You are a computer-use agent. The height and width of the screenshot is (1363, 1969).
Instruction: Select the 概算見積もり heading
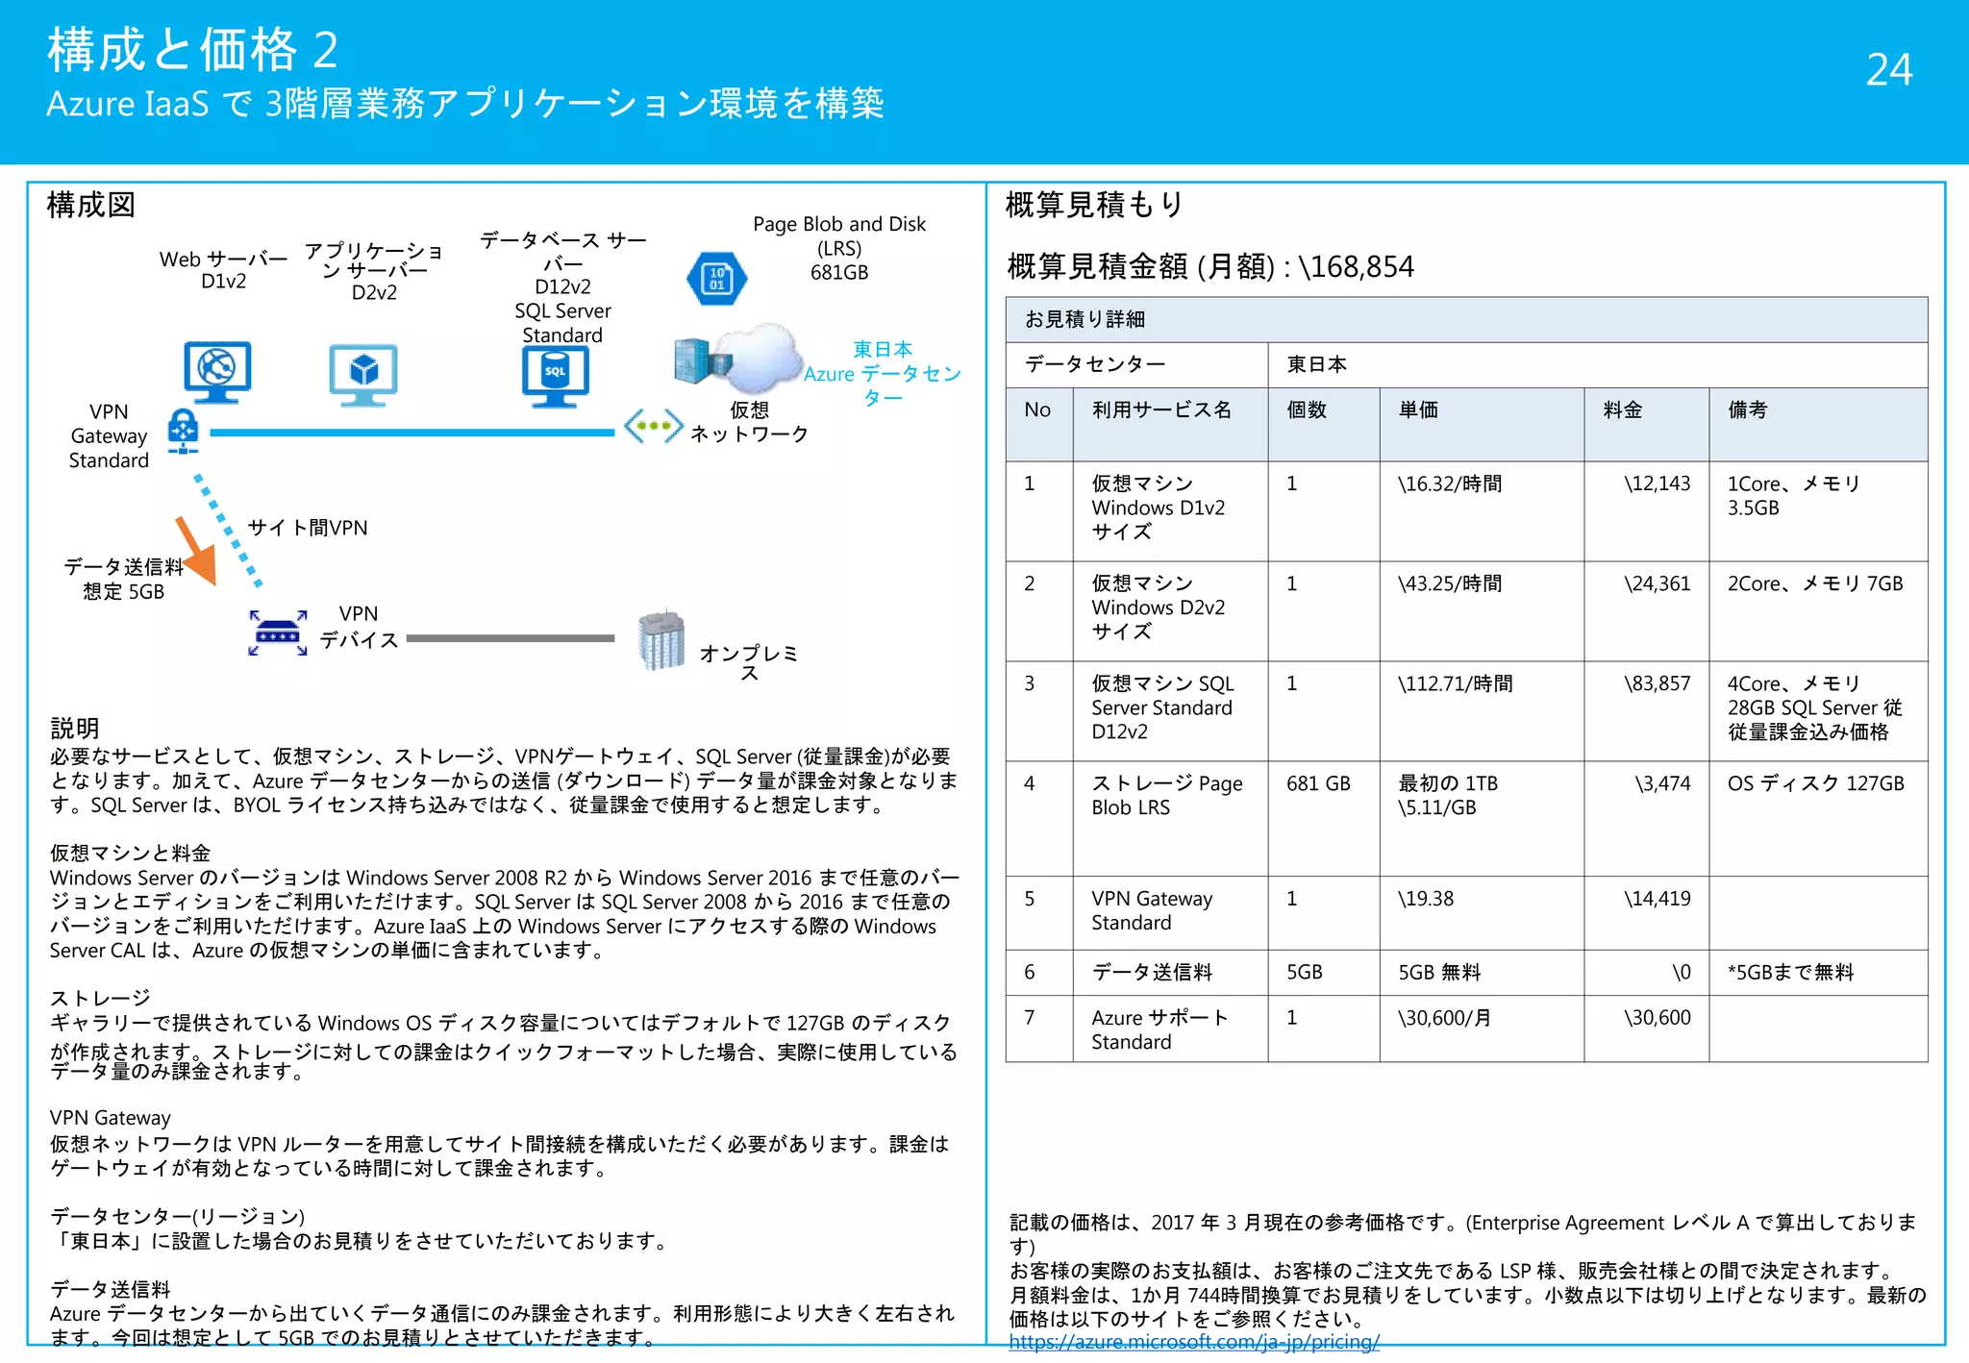pos(1095,205)
